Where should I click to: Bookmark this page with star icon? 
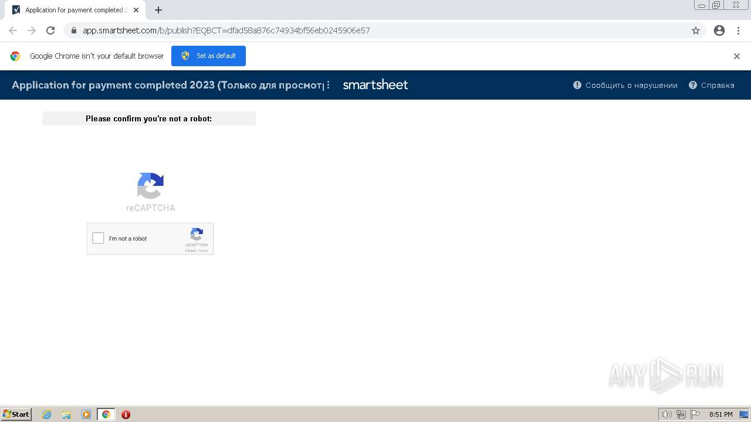[696, 30]
